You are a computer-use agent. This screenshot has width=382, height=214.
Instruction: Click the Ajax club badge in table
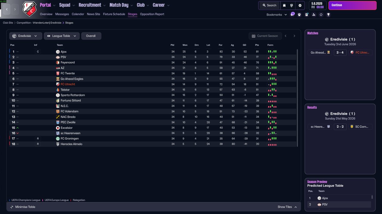(58, 52)
